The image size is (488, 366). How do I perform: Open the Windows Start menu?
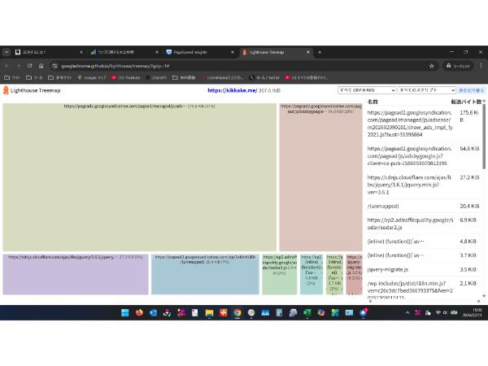pos(125,312)
